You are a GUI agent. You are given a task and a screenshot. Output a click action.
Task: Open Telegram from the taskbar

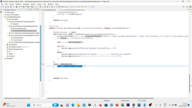pos(112,105)
